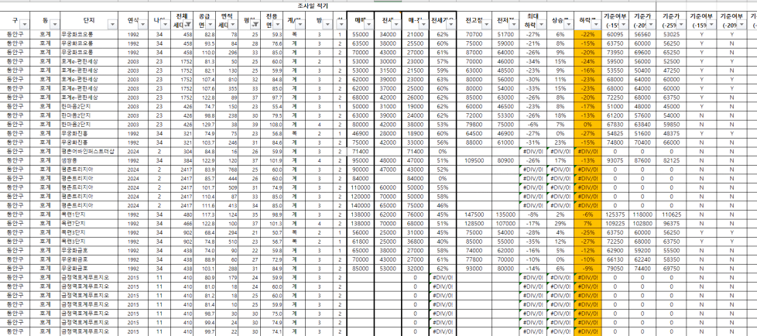The image size is (757, 336).
Task: Click the cell with value 56560
Action: [x=642, y=35]
